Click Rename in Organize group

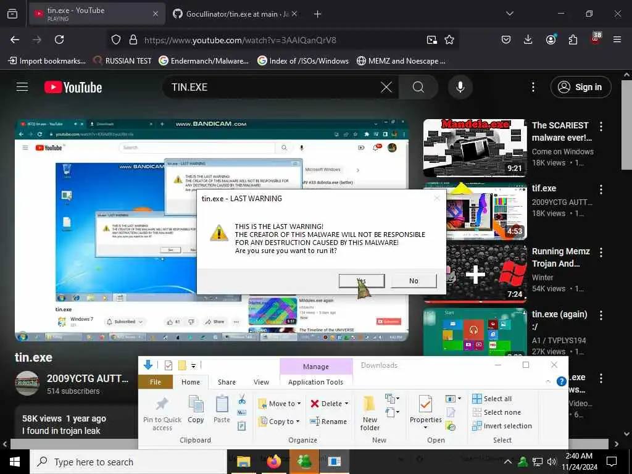(328, 421)
